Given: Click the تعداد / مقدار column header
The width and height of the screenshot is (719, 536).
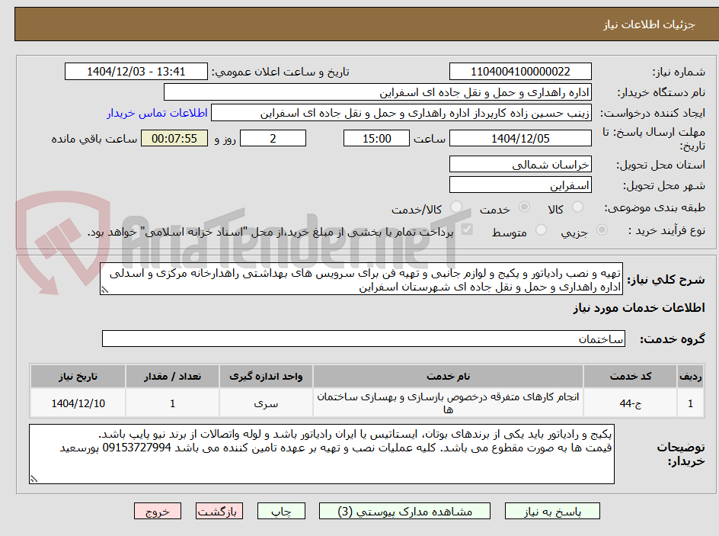Looking at the screenshot, I should 172,377.
